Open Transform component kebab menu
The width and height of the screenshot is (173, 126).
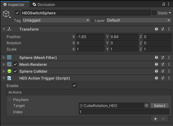coord(169,29)
